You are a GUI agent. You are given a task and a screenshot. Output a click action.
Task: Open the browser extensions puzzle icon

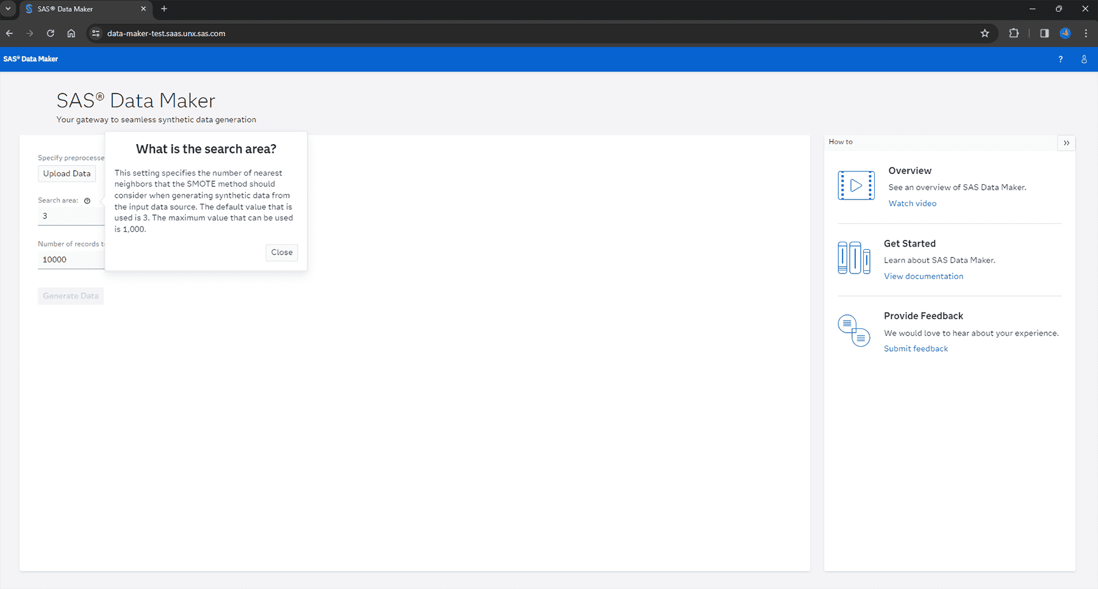click(x=1014, y=34)
